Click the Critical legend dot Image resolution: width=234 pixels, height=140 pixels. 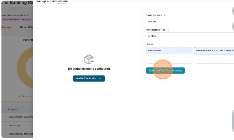tap(19, 96)
